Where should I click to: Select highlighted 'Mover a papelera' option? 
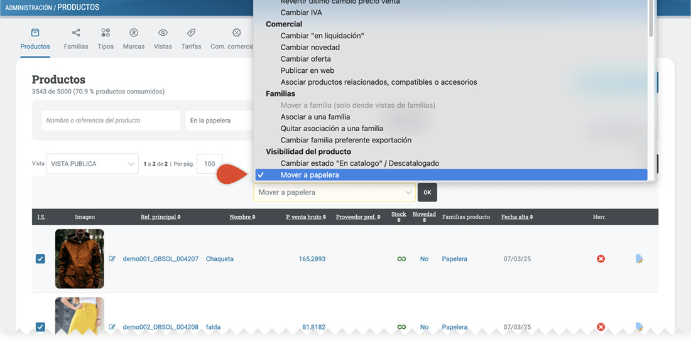(451, 175)
